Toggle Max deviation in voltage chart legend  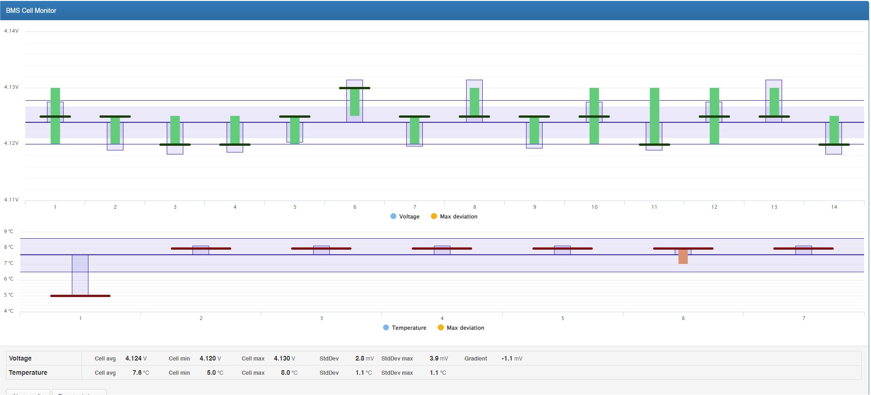pyautogui.click(x=458, y=217)
